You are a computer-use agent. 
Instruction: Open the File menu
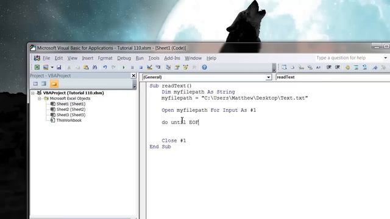click(46, 58)
